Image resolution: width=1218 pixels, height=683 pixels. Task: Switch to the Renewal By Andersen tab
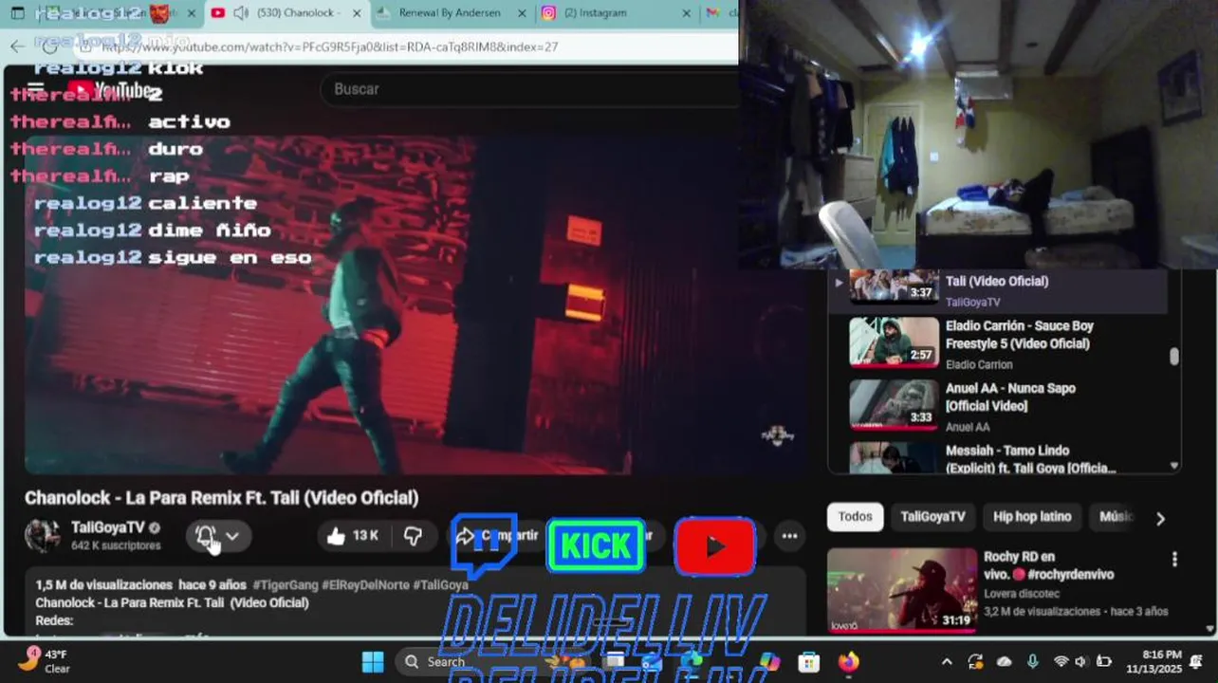pyautogui.click(x=450, y=13)
